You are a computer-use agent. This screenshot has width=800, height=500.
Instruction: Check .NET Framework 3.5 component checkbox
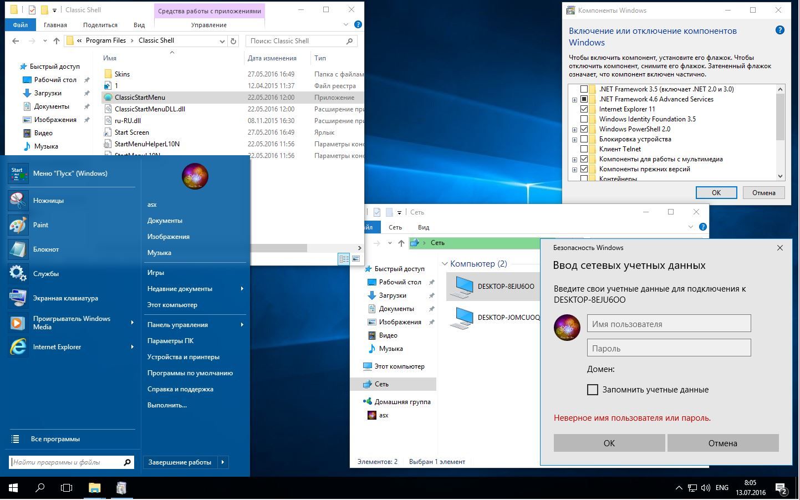[x=584, y=89]
